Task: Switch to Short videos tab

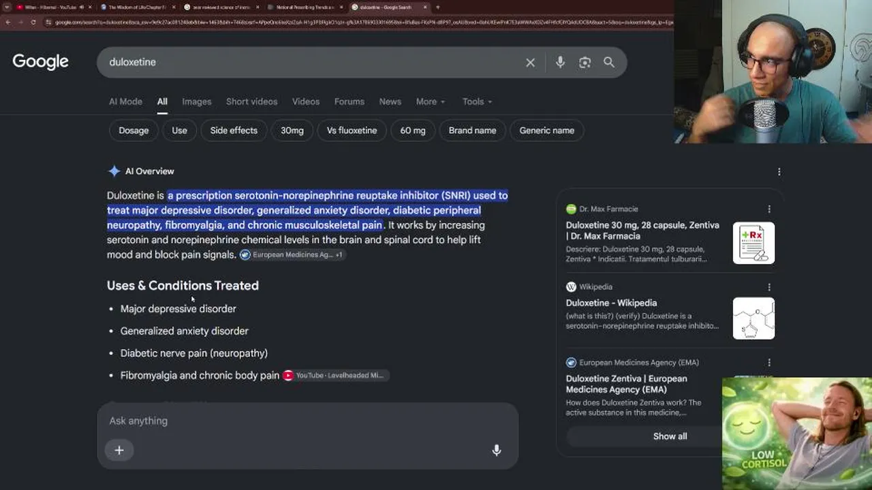Action: (x=251, y=101)
